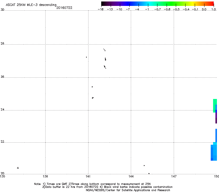This screenshot has width=219, height=192.
Task: Pick the red end of the color bar
Action: (x=211, y=4)
